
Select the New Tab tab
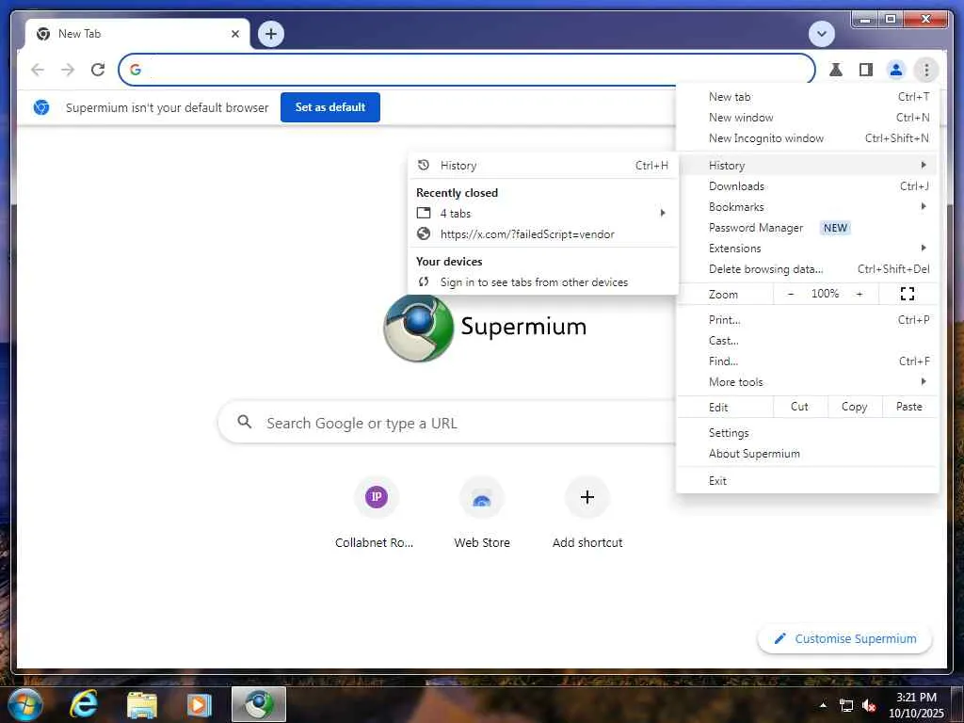pyautogui.click(x=137, y=34)
